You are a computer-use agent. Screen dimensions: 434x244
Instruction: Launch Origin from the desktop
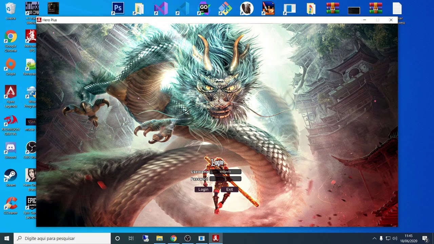(11, 67)
